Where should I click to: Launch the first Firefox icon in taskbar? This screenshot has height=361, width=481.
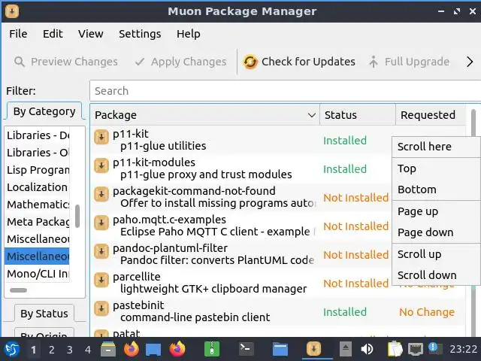point(132,349)
